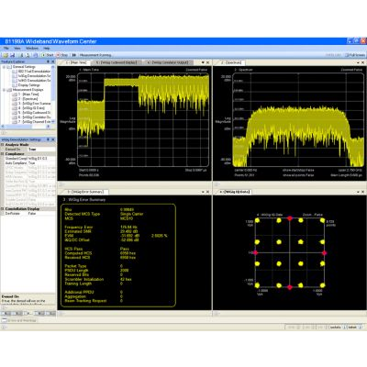The image size is (367, 367).
Task: Start the measurement with Start button
Action: pos(48,55)
